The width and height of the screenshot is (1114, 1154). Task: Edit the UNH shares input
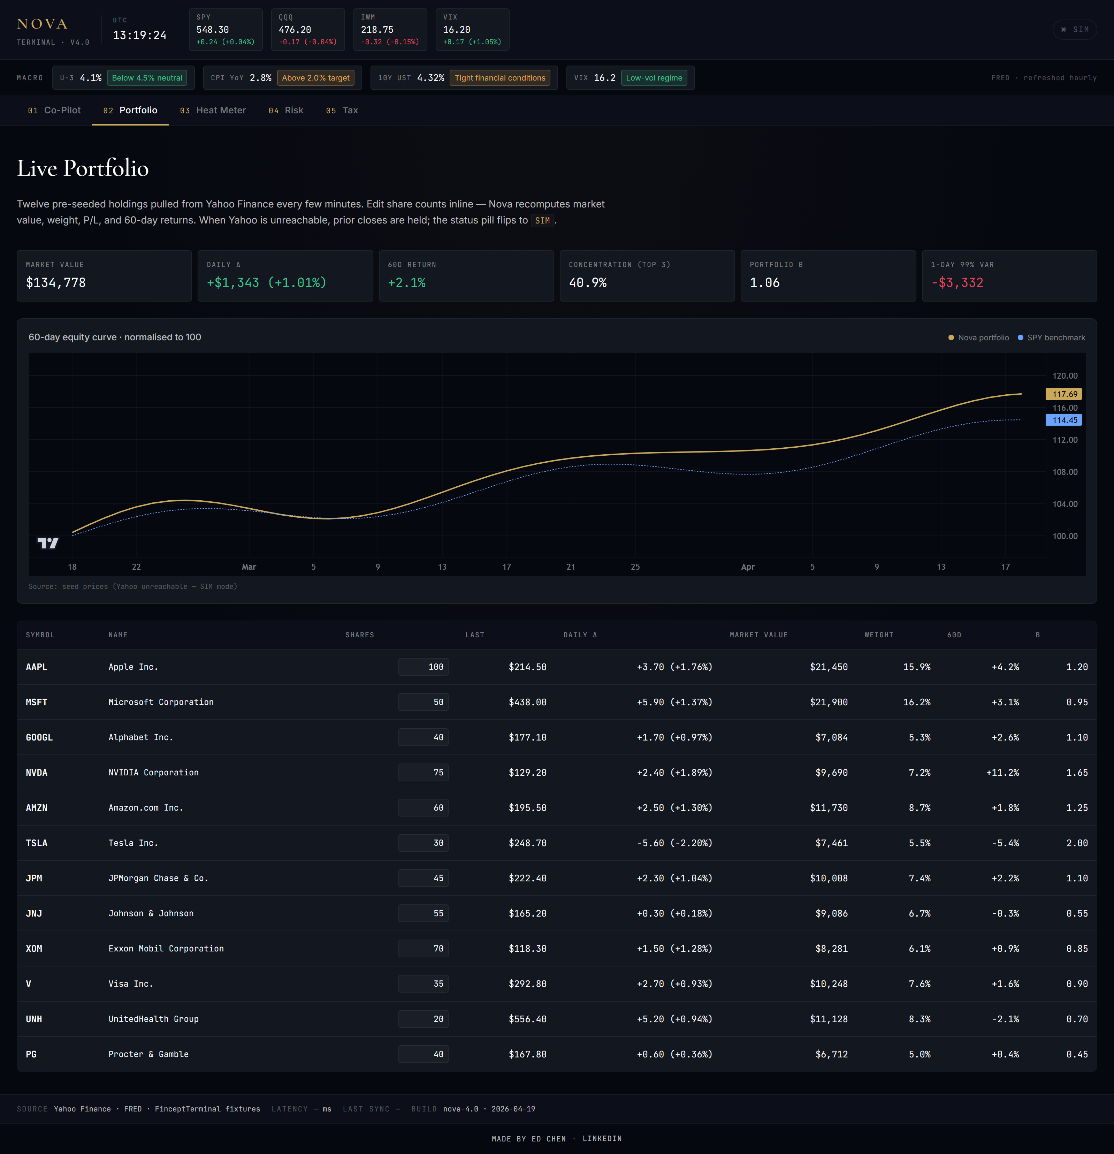[x=424, y=1019]
